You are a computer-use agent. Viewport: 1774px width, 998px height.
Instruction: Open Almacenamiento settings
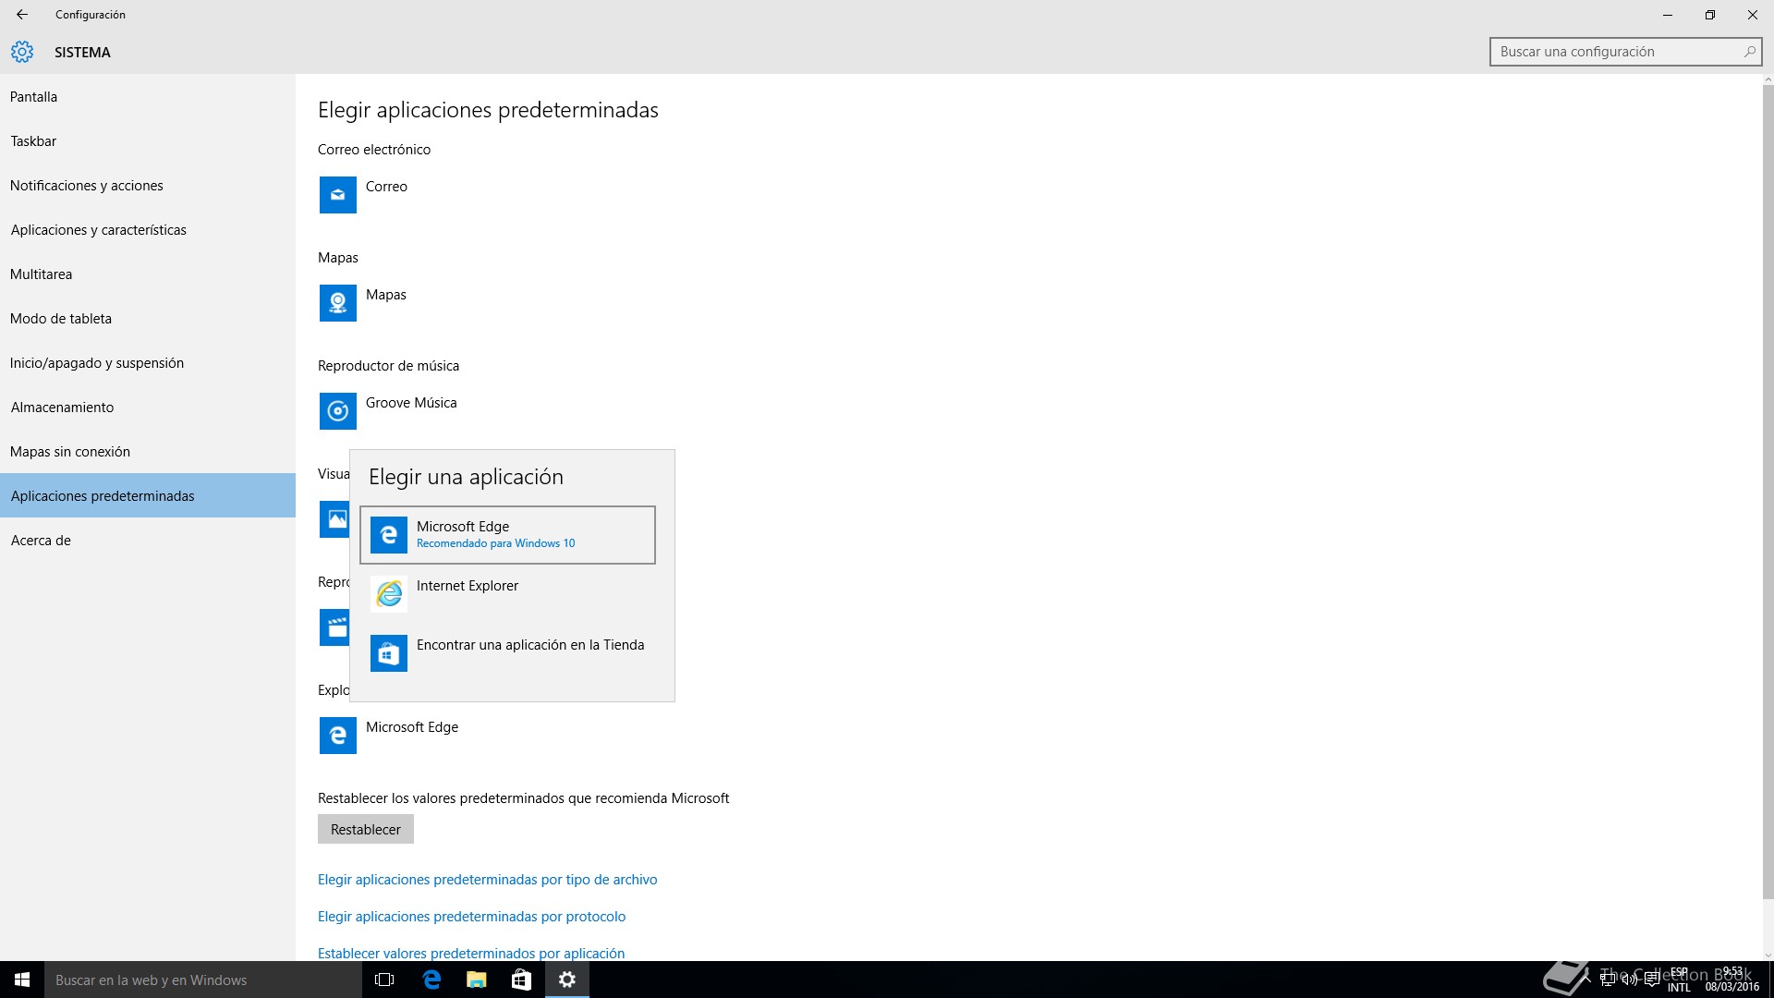[148, 408]
